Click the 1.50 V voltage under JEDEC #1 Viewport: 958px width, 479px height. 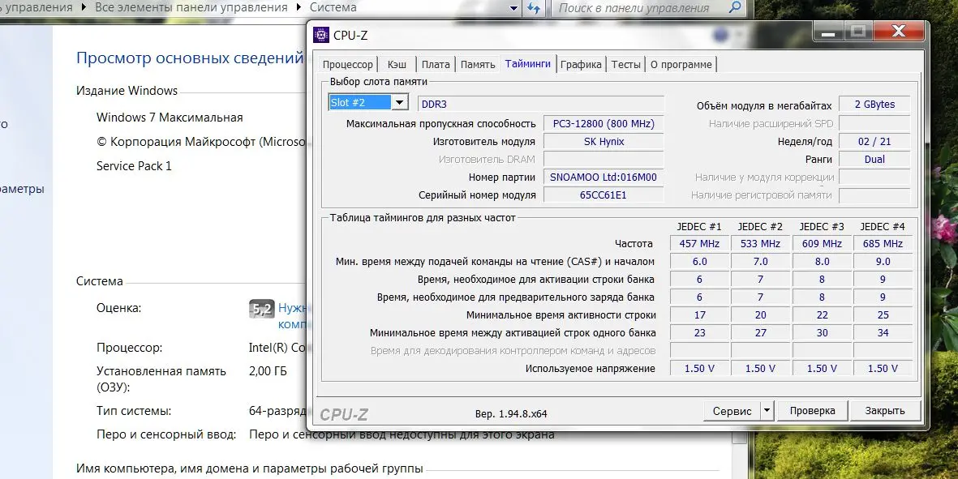click(x=699, y=369)
